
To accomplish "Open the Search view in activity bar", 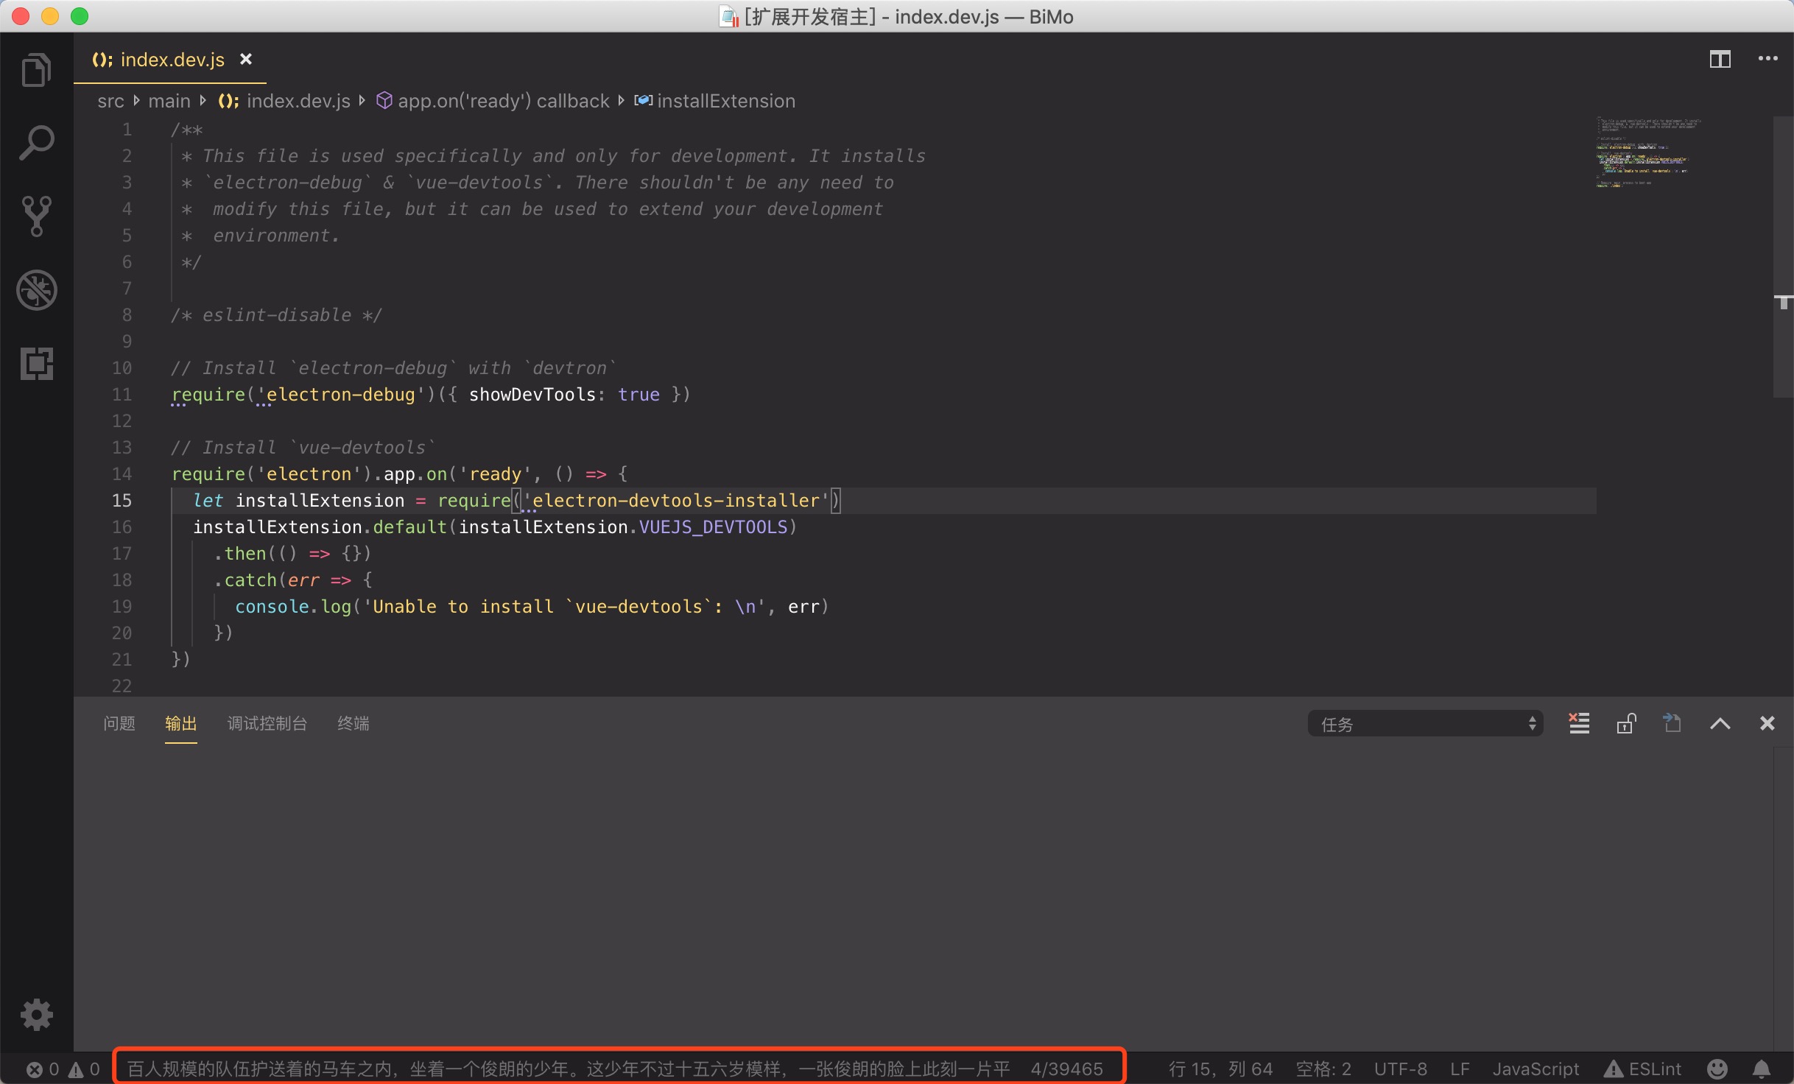I will coord(36,143).
